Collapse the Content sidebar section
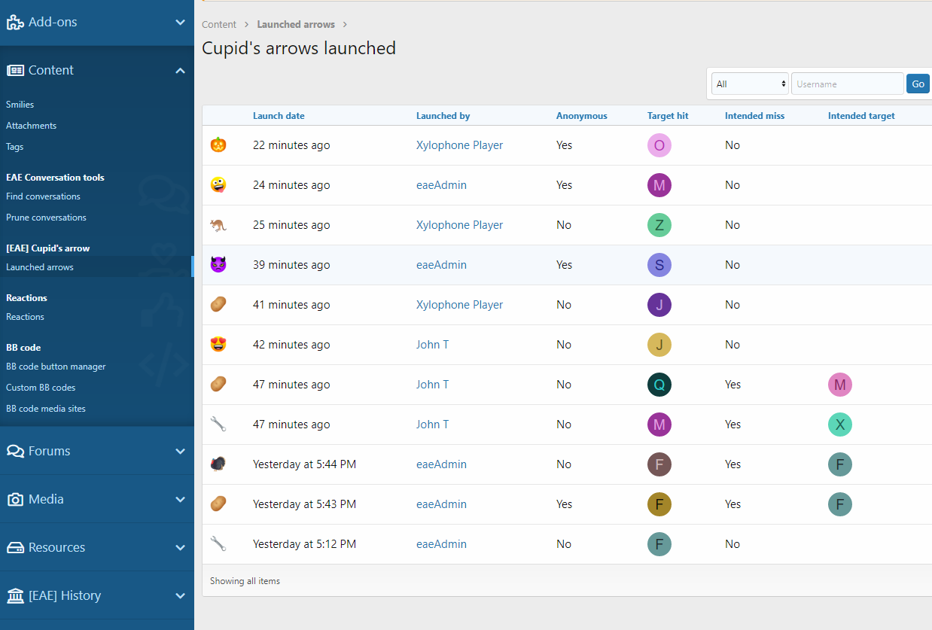Viewport: 932px width, 630px height. pyautogui.click(x=180, y=71)
